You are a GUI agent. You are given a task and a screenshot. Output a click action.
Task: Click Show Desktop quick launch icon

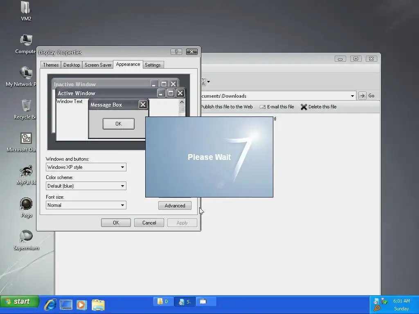pyautogui.click(x=66, y=304)
